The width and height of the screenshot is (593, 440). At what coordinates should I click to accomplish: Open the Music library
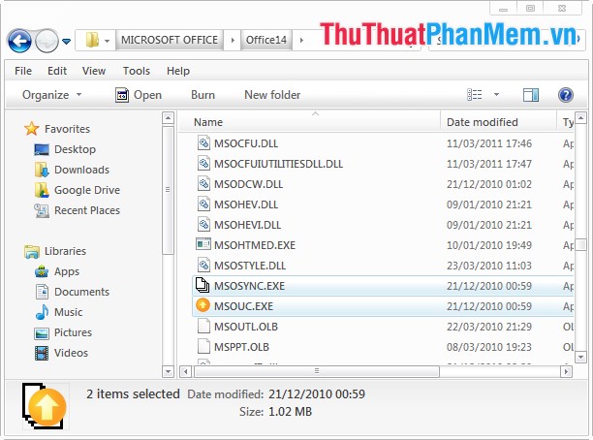[x=68, y=312]
